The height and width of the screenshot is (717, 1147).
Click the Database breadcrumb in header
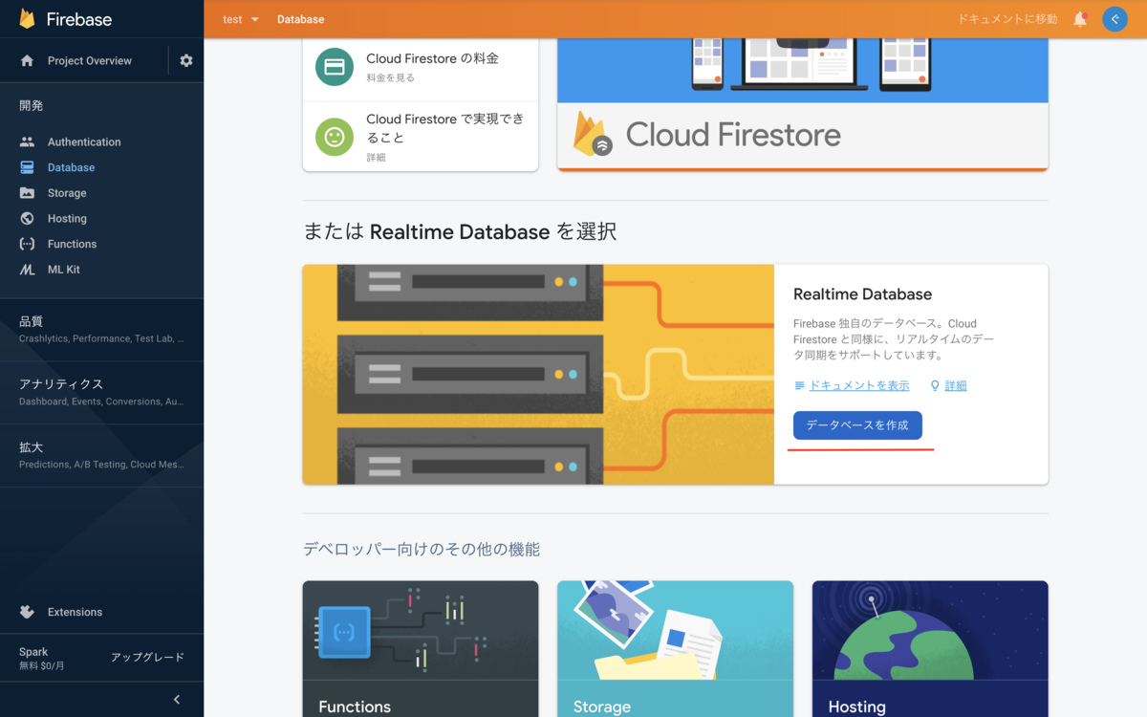(x=300, y=19)
